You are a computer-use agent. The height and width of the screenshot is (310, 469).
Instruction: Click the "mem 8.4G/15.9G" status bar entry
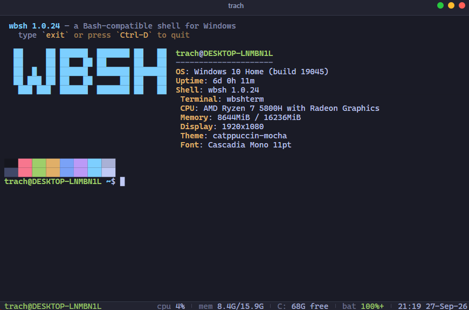pos(231,306)
